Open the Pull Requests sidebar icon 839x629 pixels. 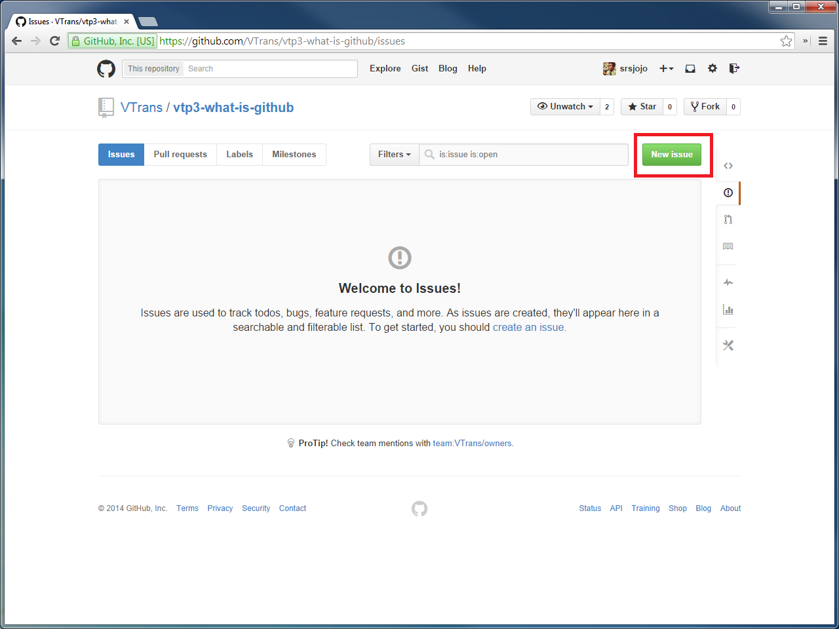click(728, 219)
